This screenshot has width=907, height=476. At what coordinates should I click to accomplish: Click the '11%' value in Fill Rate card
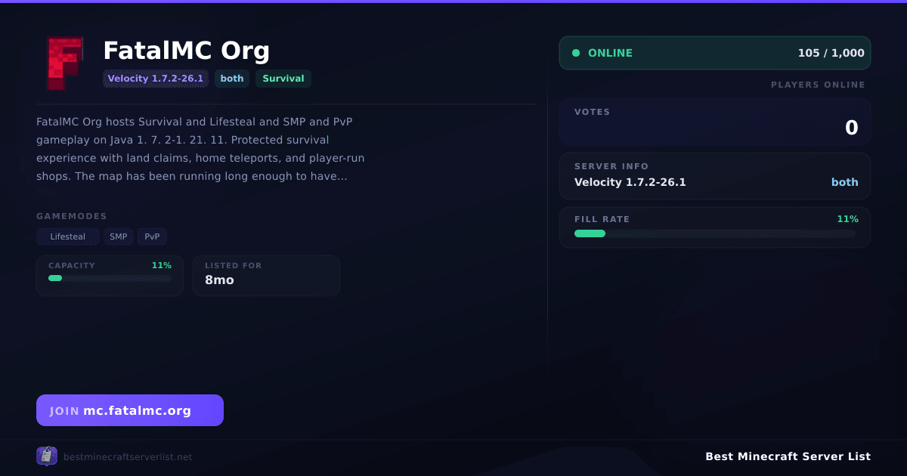[x=848, y=219]
